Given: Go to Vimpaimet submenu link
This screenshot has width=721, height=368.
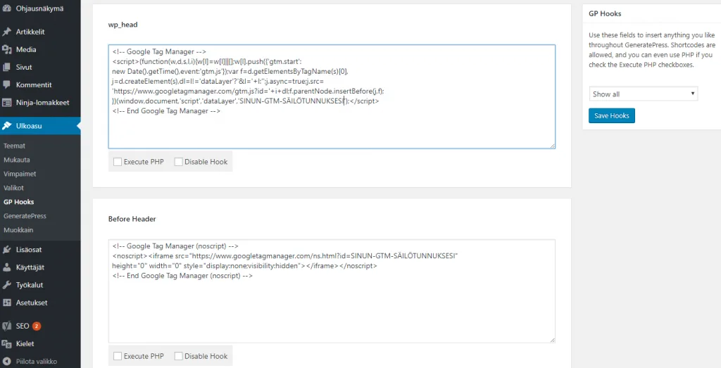Looking at the screenshot, I should (20, 174).
